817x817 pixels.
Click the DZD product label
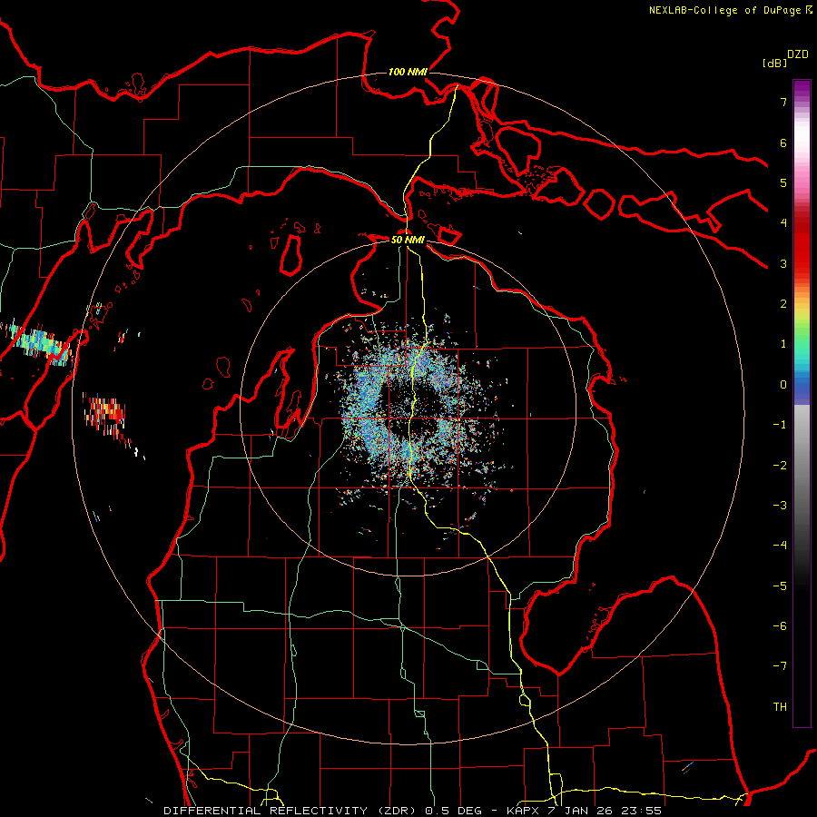(798, 54)
